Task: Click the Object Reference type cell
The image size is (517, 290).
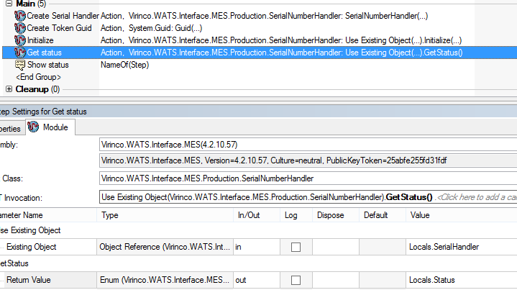Action: point(165,247)
